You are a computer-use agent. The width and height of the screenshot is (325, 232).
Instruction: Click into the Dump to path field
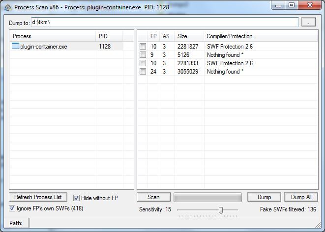pyautogui.click(x=165, y=22)
